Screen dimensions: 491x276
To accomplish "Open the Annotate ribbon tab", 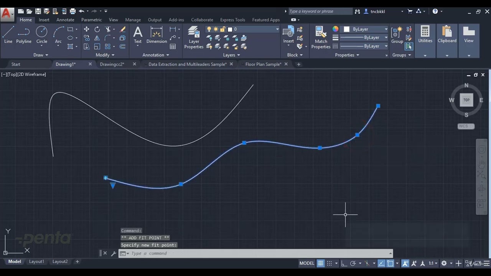I will (65, 20).
